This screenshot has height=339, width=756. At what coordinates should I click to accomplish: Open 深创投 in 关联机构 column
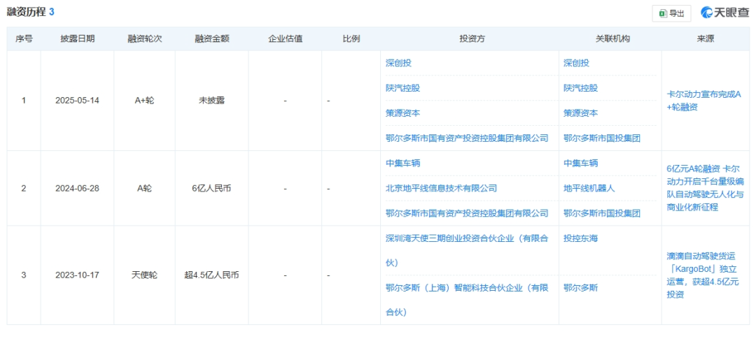(575, 63)
